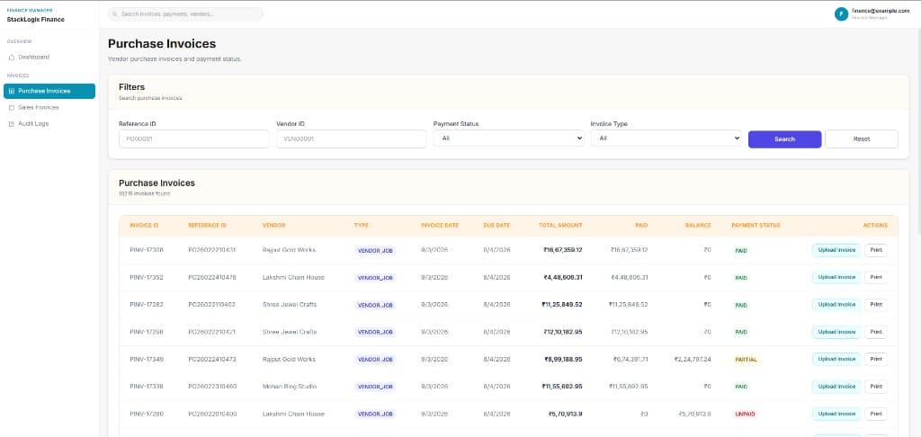Print invoice PINV-17352
This screenshot has width=921, height=437.
(876, 277)
